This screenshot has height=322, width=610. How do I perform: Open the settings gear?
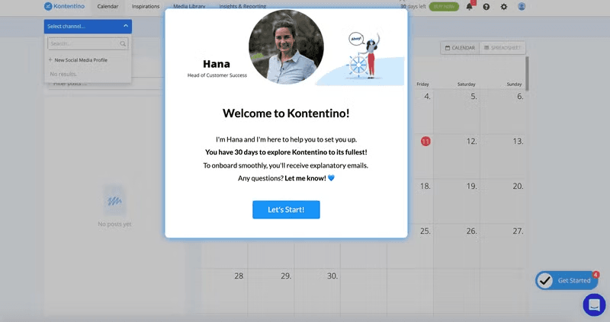click(504, 7)
